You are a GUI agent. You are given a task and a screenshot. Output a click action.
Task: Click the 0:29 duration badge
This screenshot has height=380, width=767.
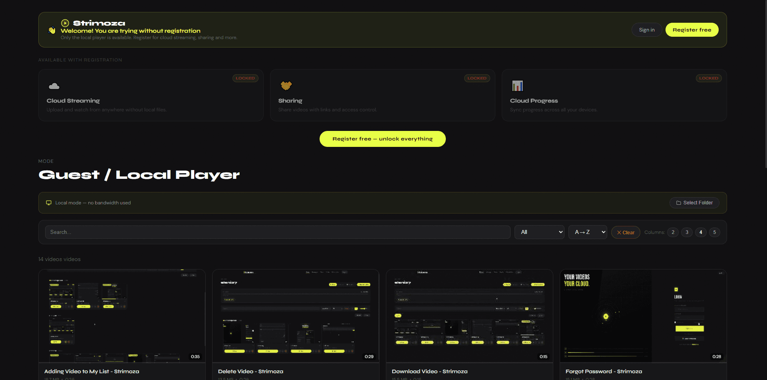(x=369, y=357)
